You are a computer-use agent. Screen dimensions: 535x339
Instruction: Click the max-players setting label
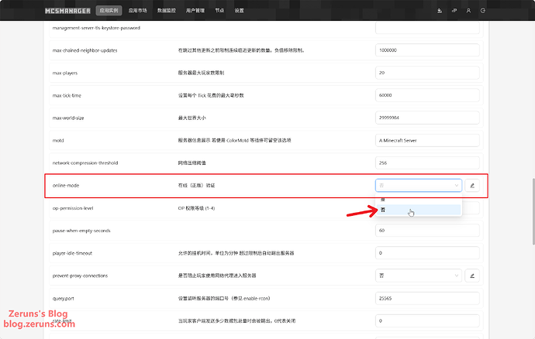click(x=65, y=73)
